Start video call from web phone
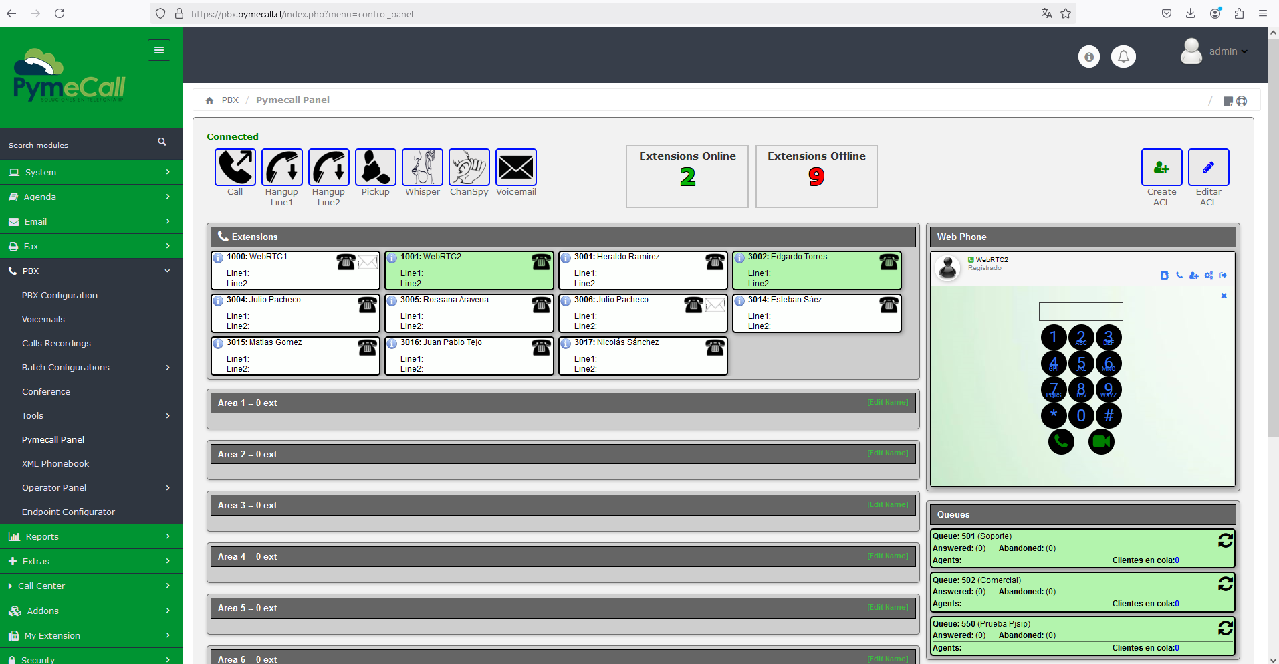 (1100, 441)
